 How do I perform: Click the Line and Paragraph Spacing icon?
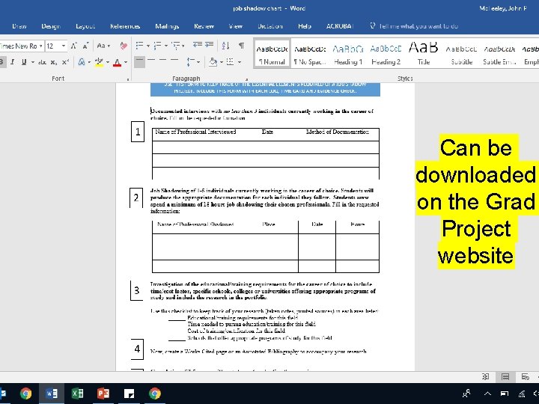click(x=190, y=62)
